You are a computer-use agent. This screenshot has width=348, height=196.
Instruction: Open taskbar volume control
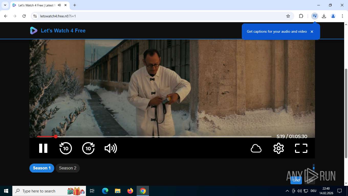pyautogui.click(x=299, y=191)
